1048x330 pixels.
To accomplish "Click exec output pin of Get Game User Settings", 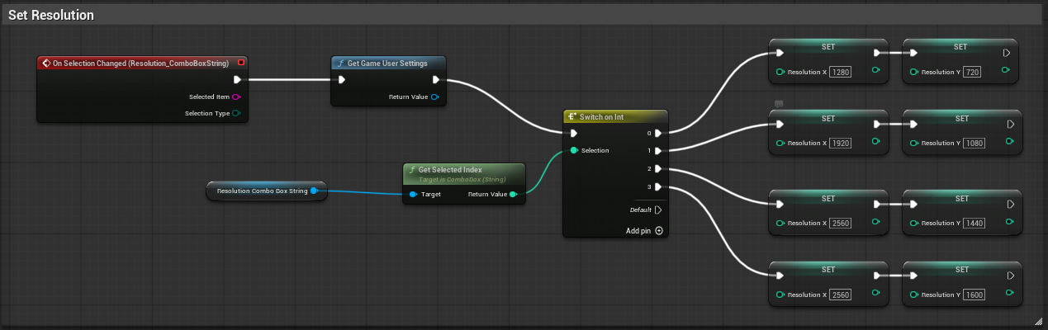I will tap(437, 80).
